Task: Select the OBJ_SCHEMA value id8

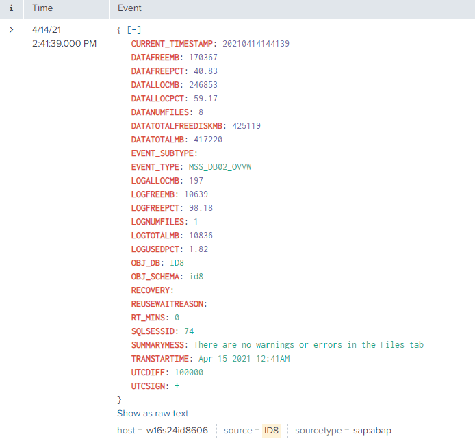Action: click(196, 277)
